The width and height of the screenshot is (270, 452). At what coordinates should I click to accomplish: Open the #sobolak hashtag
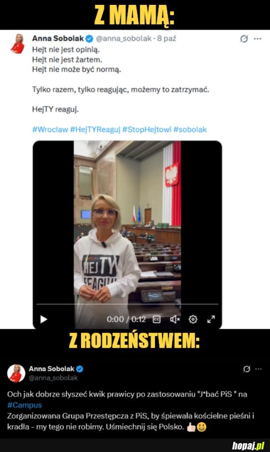190,130
